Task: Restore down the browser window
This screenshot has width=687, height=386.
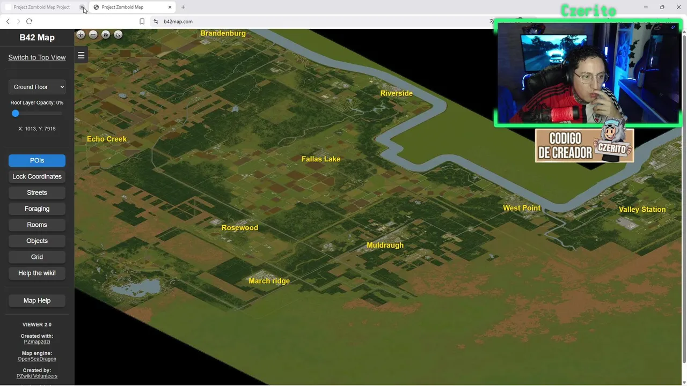Action: (x=662, y=7)
